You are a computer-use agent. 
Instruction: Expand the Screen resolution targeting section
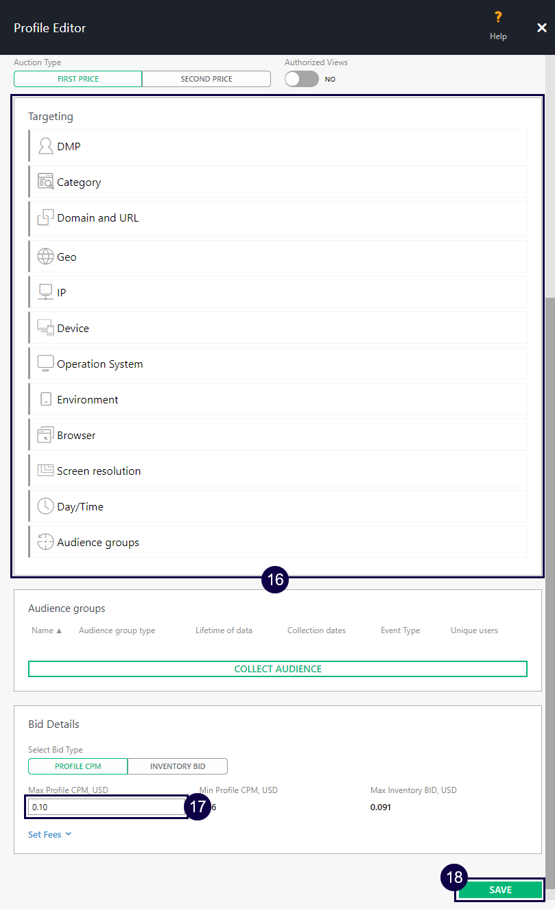point(99,471)
